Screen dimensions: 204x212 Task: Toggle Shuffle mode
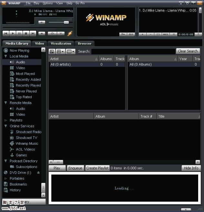52,33
